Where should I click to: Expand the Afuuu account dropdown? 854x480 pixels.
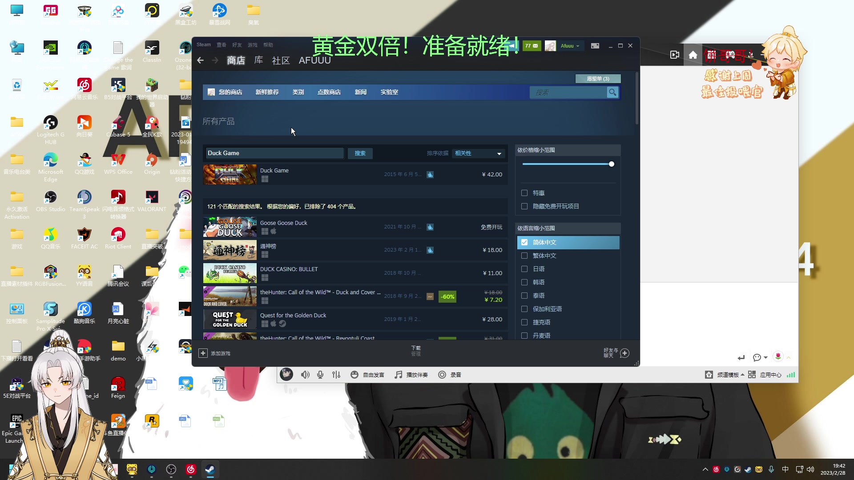(x=578, y=46)
